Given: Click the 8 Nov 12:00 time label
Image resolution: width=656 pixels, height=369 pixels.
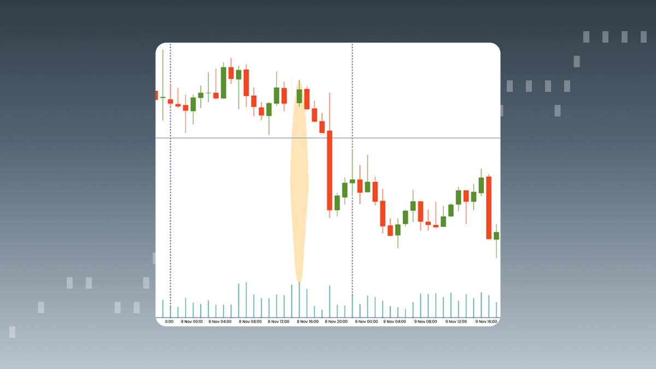Looking at the screenshot, I should [279, 322].
